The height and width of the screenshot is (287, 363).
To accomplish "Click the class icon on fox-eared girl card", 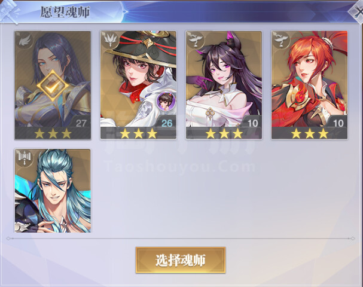I will [196, 40].
